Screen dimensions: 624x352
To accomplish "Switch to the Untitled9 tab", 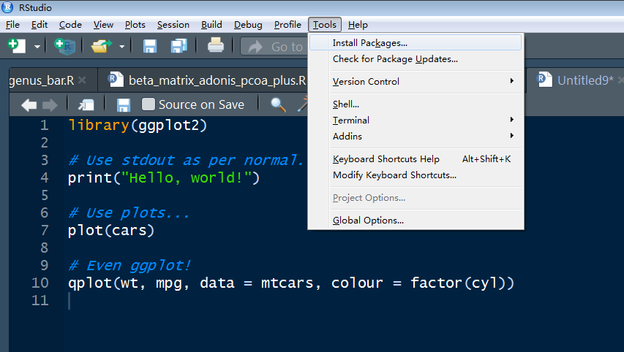I will click(585, 80).
